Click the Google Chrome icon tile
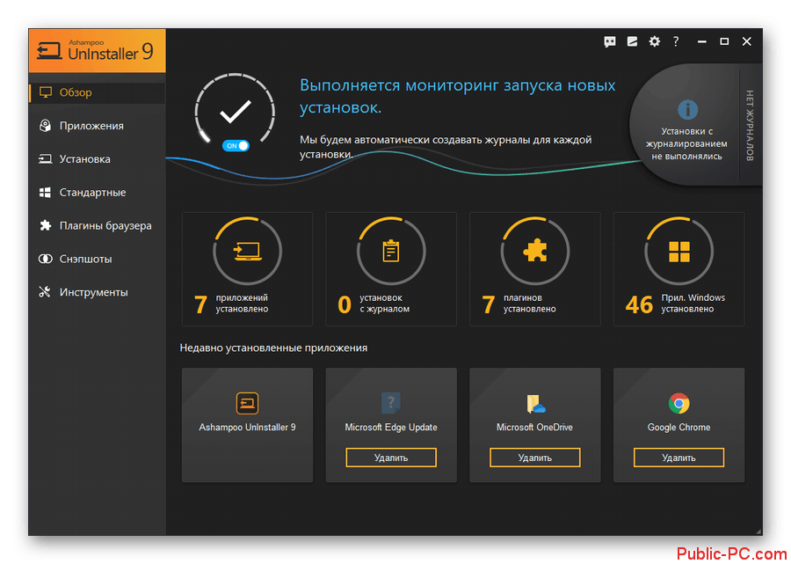 [x=679, y=404]
